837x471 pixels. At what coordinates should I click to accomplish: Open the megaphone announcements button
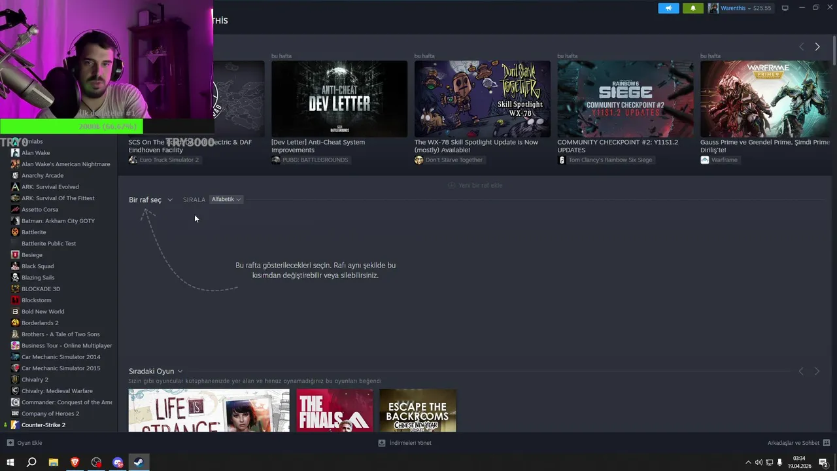tap(668, 8)
